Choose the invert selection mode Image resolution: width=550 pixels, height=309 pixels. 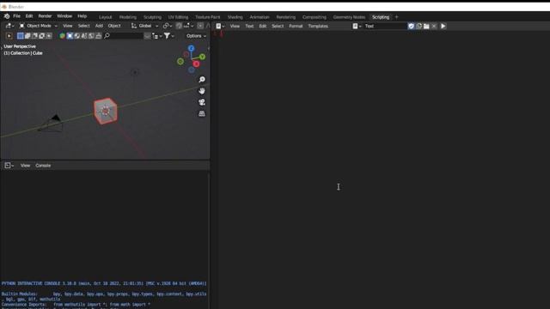click(41, 36)
